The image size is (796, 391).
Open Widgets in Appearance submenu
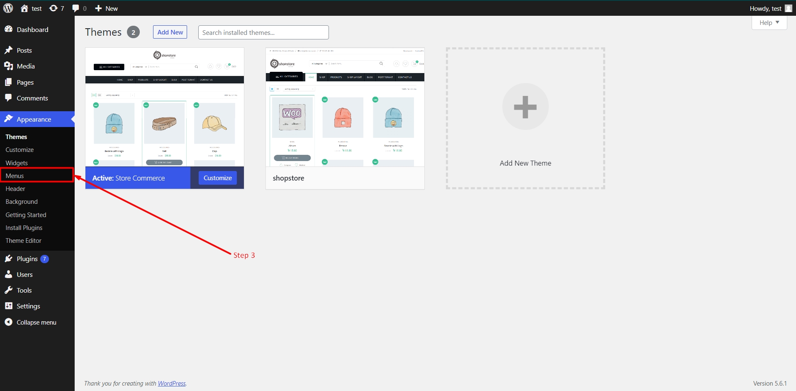click(17, 163)
